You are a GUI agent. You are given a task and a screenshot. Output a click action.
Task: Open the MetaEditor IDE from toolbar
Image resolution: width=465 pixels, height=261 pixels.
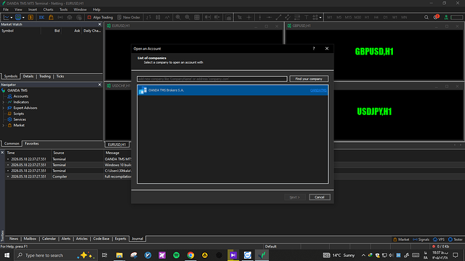pyautogui.click(x=42, y=17)
